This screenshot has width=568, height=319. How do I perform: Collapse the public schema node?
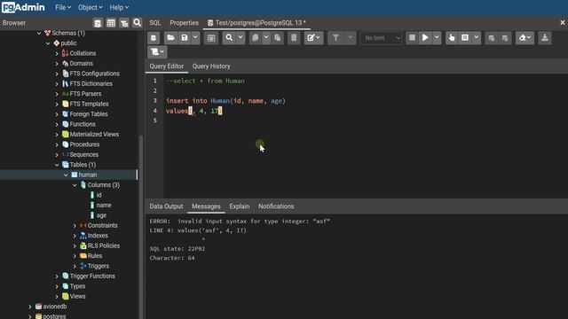tap(48, 43)
